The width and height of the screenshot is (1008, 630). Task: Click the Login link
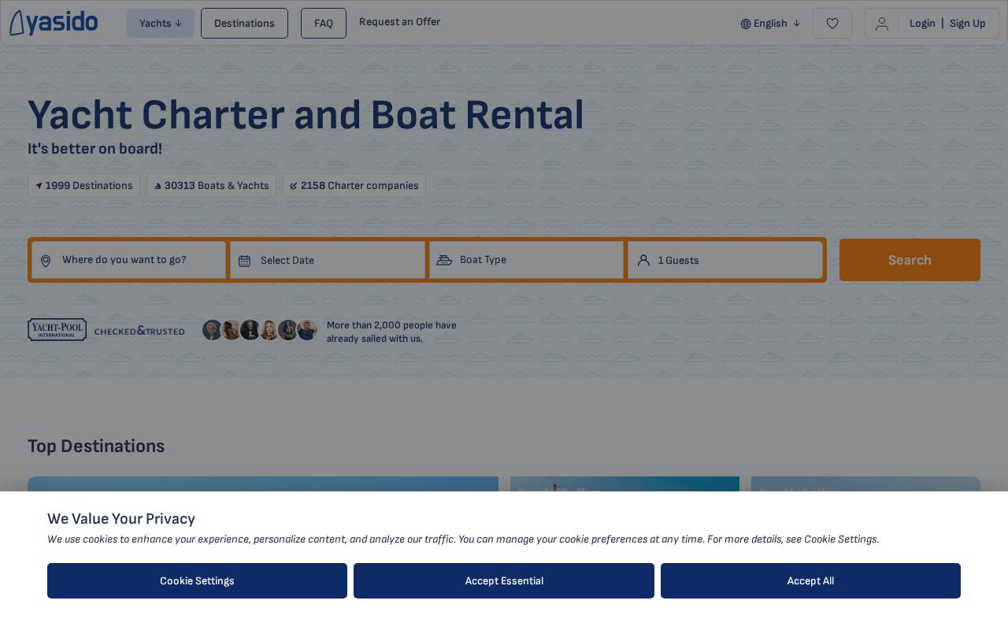(x=922, y=24)
